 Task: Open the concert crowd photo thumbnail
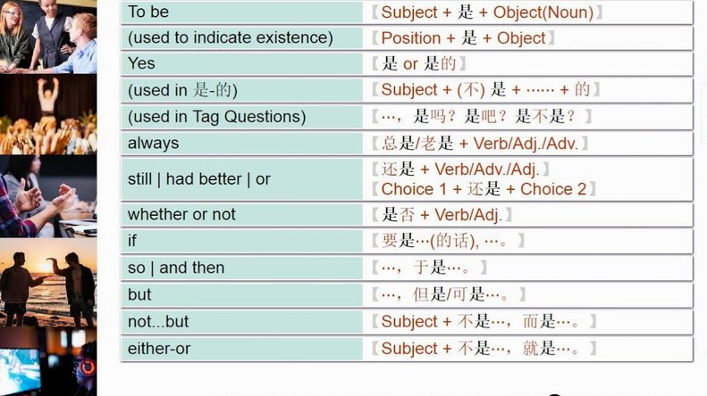click(48, 114)
